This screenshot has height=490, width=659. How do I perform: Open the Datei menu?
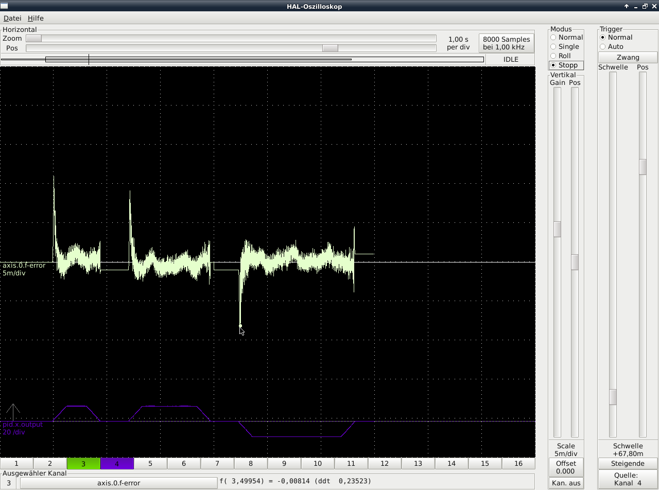(12, 18)
